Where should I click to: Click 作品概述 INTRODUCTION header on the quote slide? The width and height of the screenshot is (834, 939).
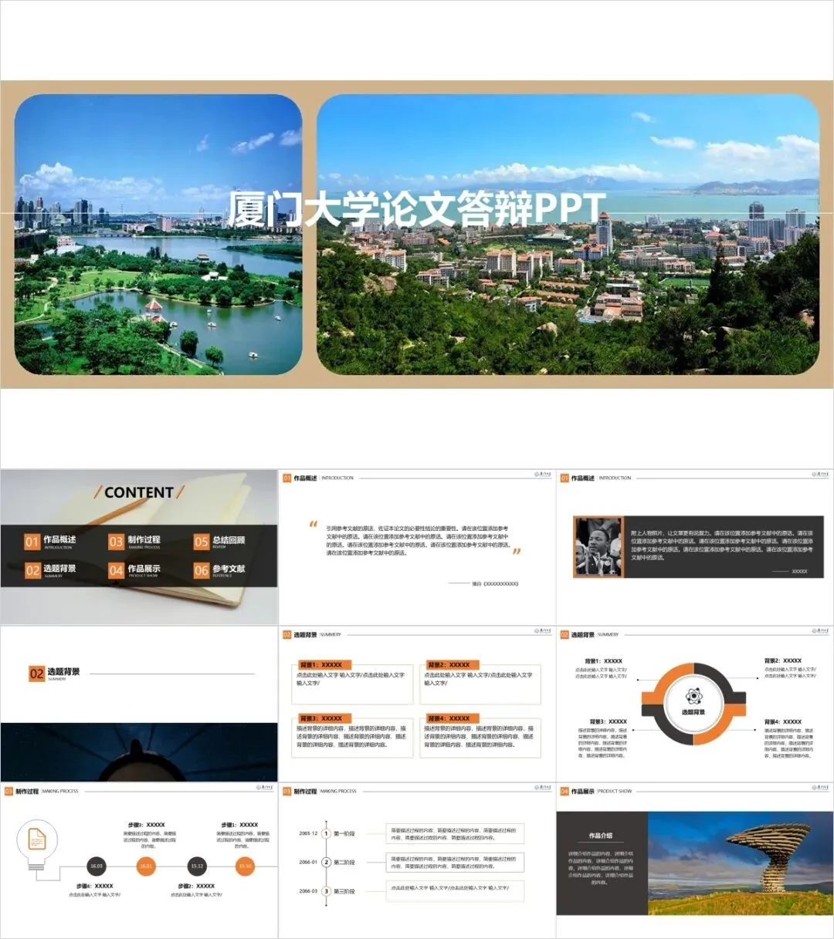(x=318, y=478)
